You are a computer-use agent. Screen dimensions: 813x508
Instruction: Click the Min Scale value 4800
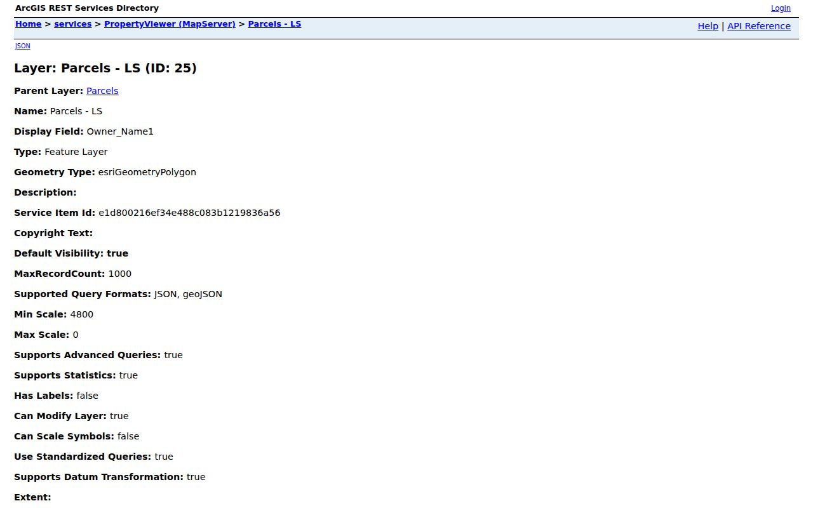click(x=82, y=314)
